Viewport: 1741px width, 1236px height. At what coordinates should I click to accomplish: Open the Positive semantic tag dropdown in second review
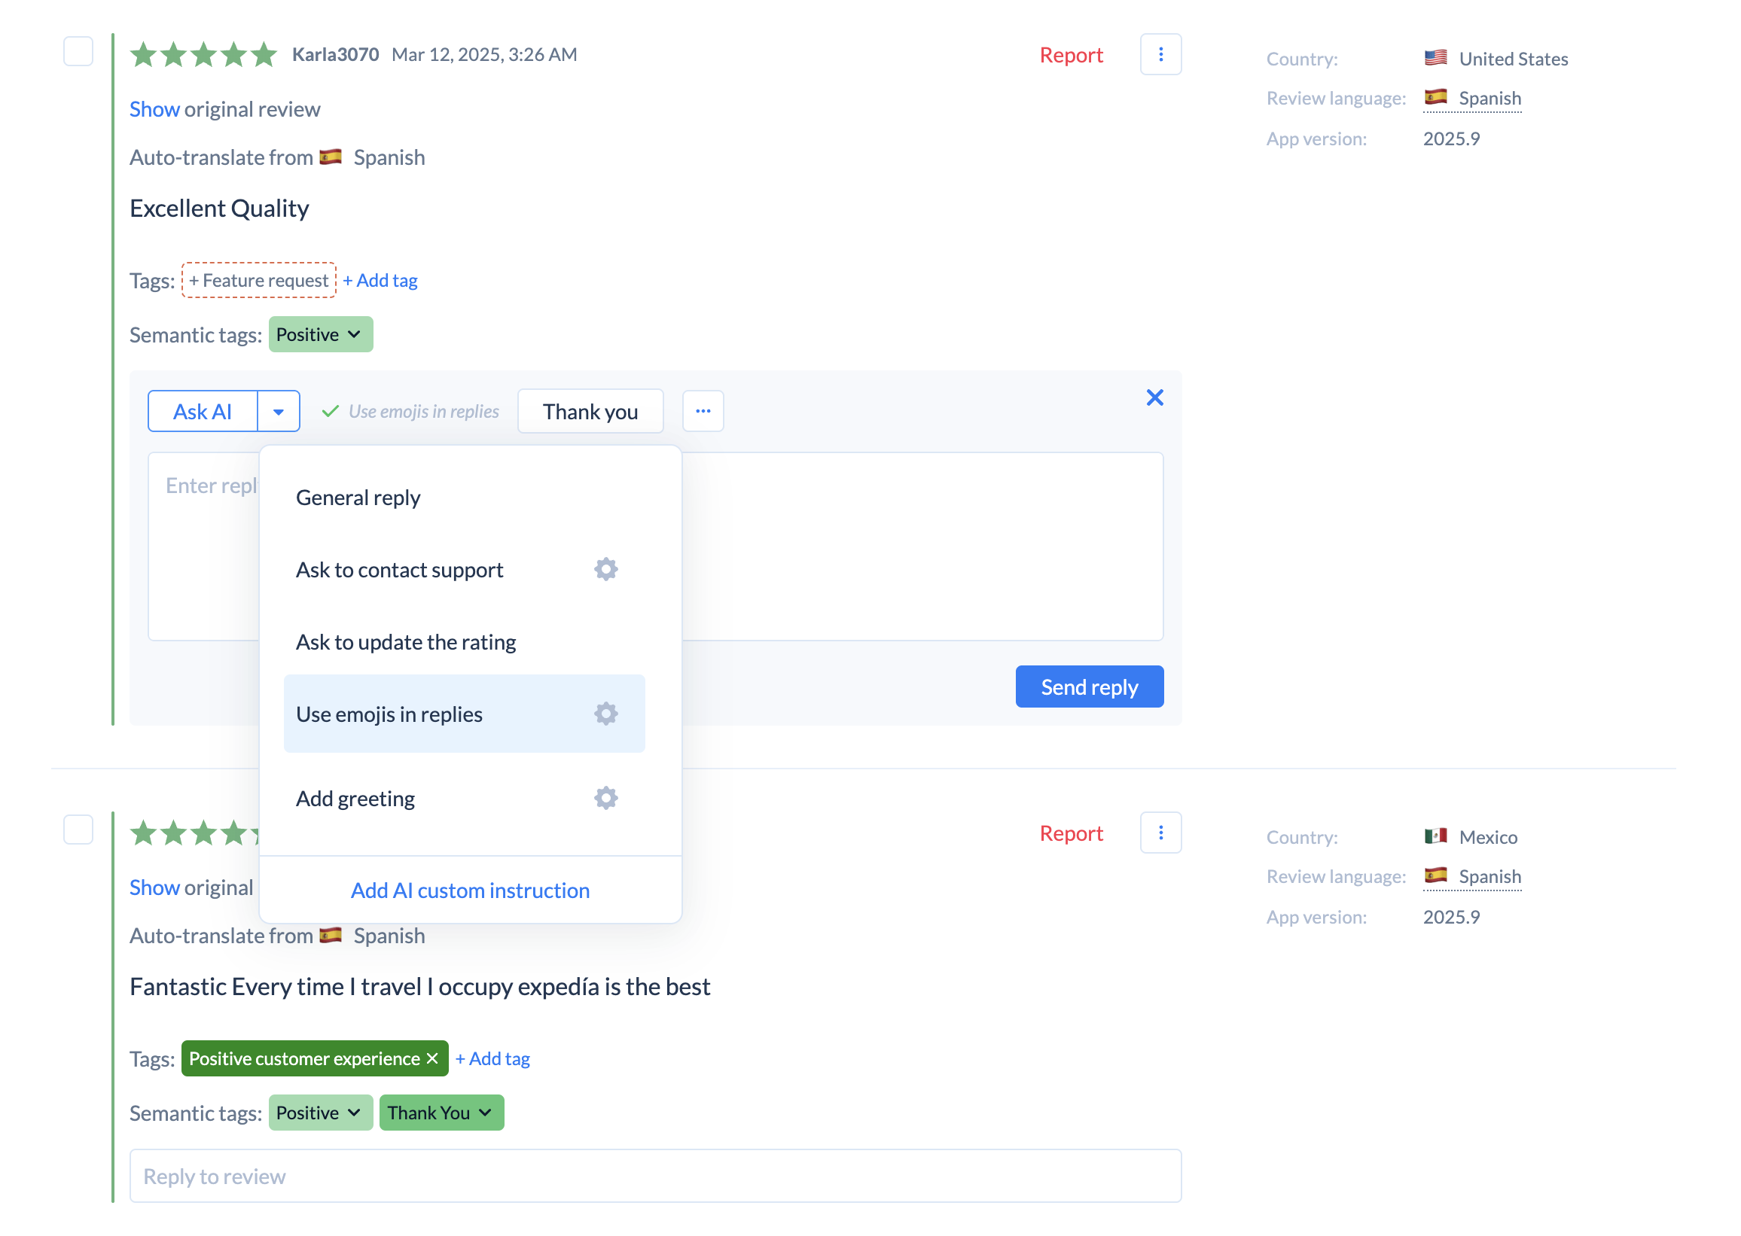tap(321, 1113)
